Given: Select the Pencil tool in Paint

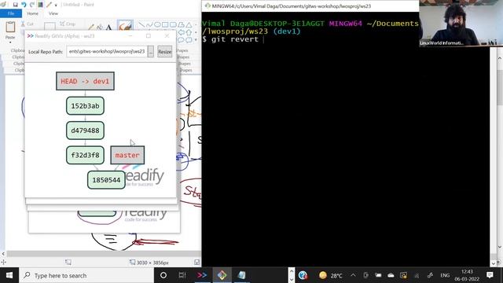Looking at the screenshot, I should pos(92,28).
